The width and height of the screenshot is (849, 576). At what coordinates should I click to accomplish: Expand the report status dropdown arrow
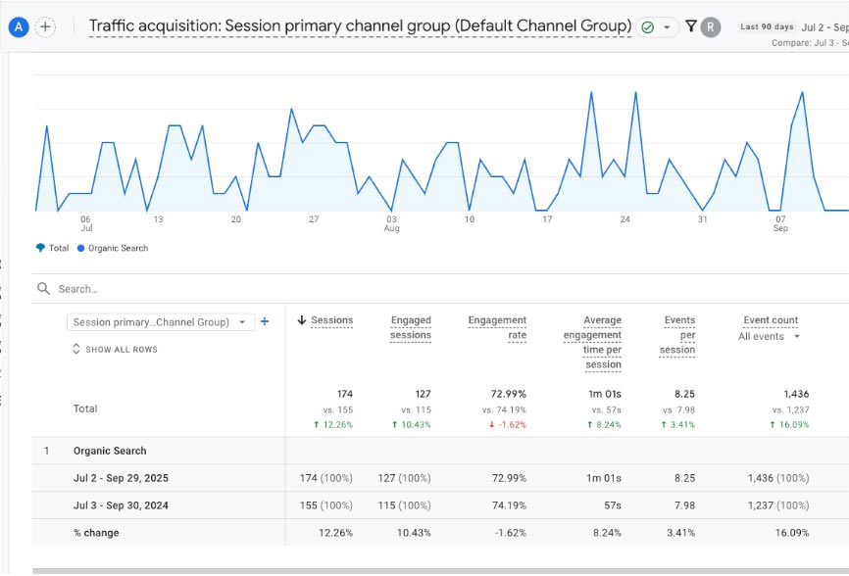coord(668,27)
